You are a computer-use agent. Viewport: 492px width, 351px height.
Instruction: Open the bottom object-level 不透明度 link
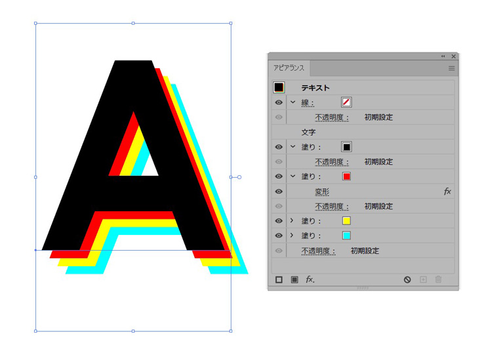(318, 251)
